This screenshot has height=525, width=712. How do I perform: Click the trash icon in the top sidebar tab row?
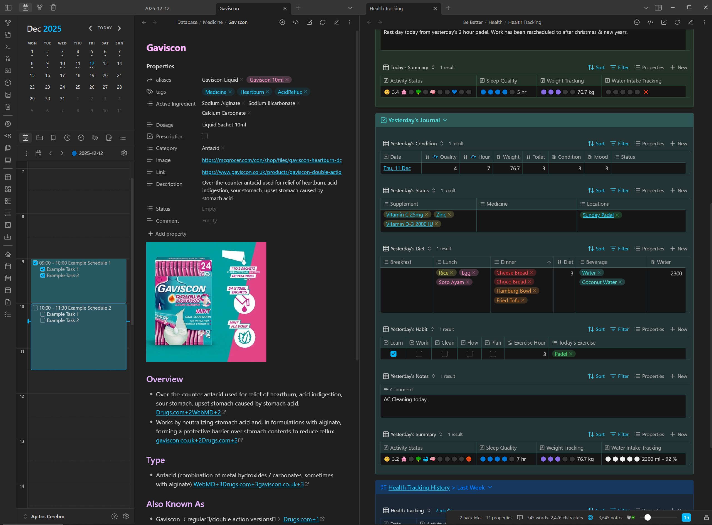53,7
